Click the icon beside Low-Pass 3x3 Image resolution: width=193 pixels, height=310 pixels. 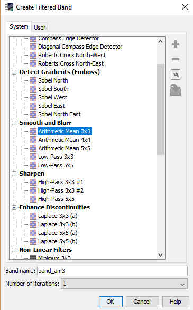coord(33,157)
